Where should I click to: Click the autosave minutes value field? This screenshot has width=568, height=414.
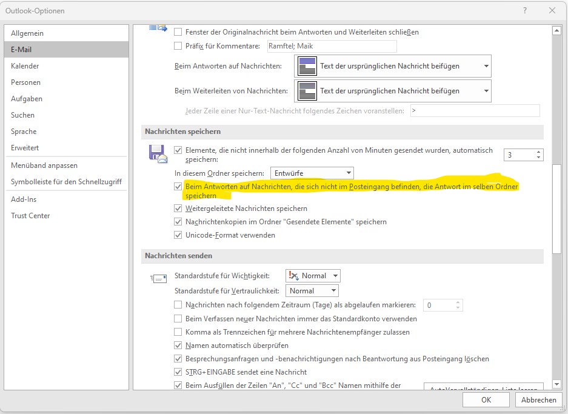[x=520, y=155]
